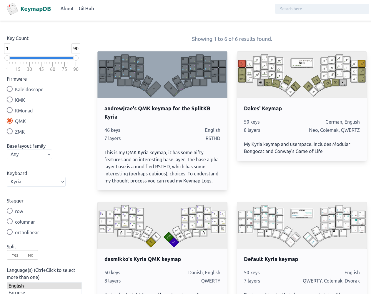Viewport: 371px width, 294px height.
Task: Open Dakes' Keymap layout image
Action: (x=302, y=75)
